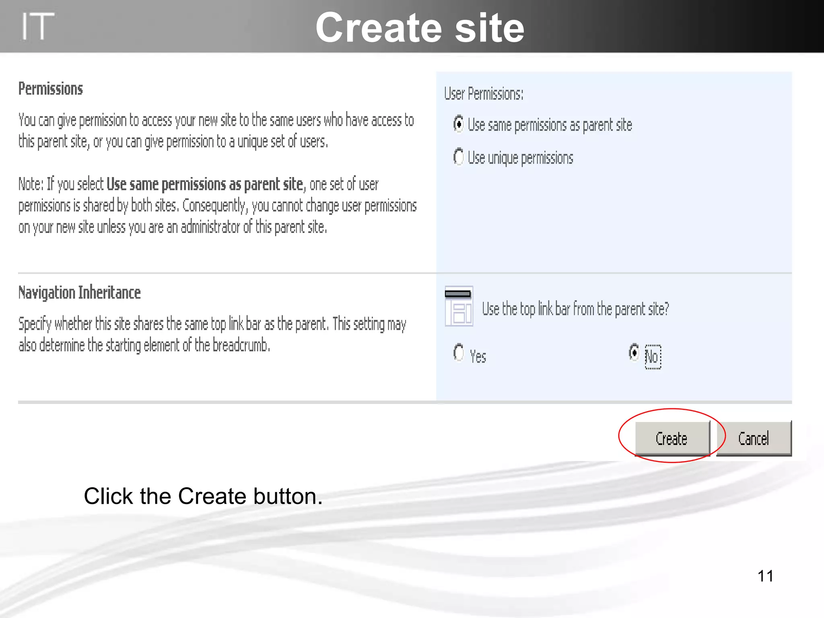Click 'Click the Create button.' caption

[203, 496]
